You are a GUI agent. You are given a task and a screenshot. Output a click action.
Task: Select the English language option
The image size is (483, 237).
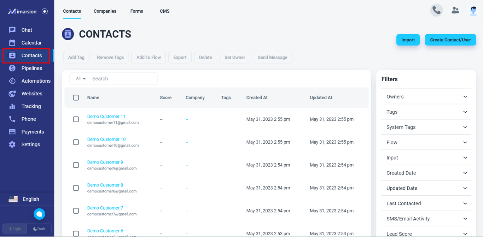31,199
